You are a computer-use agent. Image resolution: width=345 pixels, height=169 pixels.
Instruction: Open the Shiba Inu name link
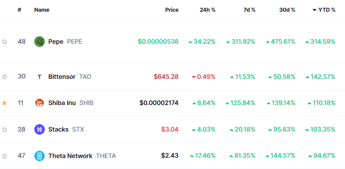coord(62,103)
